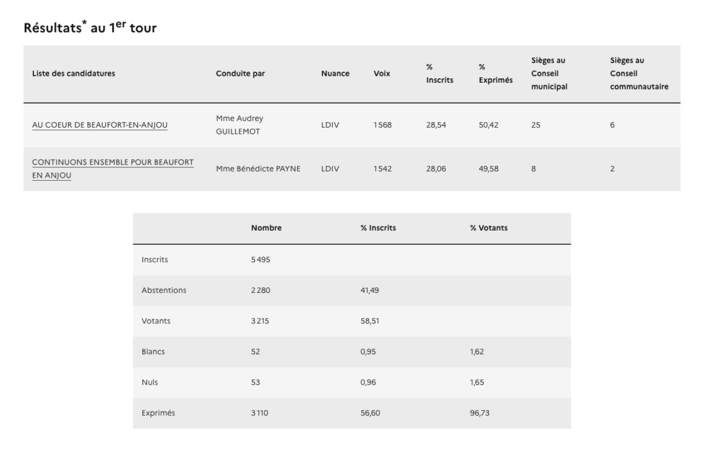Click the 1542 votes cell

tap(382, 169)
